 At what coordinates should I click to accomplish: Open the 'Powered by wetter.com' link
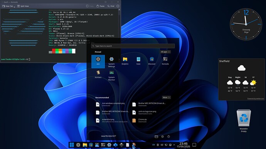[256, 98]
